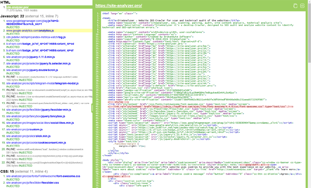311x188 pixels.
Task: Open jquery.doubleScroll.js script link
Action: 32,70
